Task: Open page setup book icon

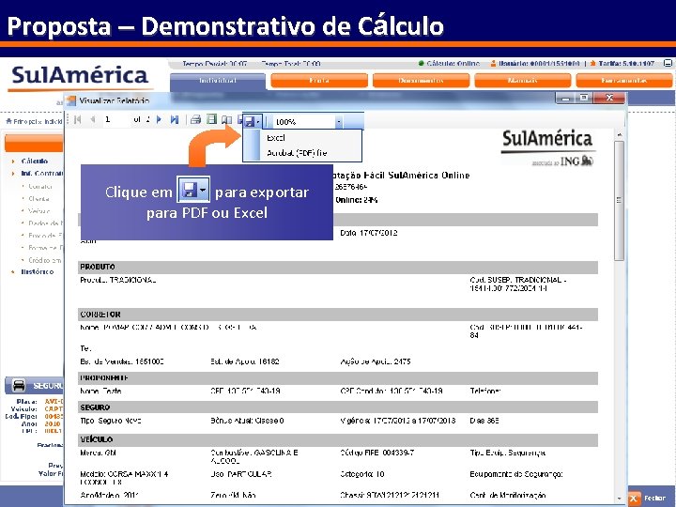Action: coord(227,120)
